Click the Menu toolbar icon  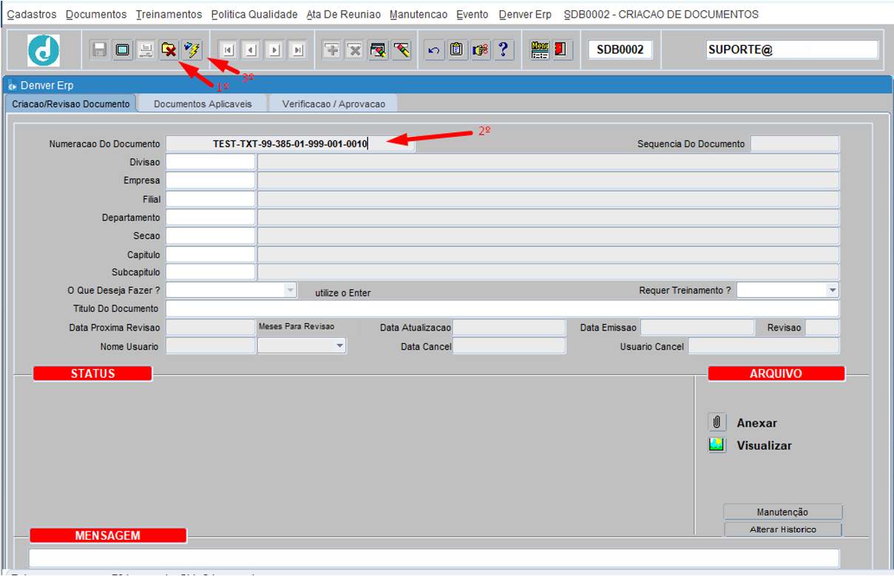(540, 50)
